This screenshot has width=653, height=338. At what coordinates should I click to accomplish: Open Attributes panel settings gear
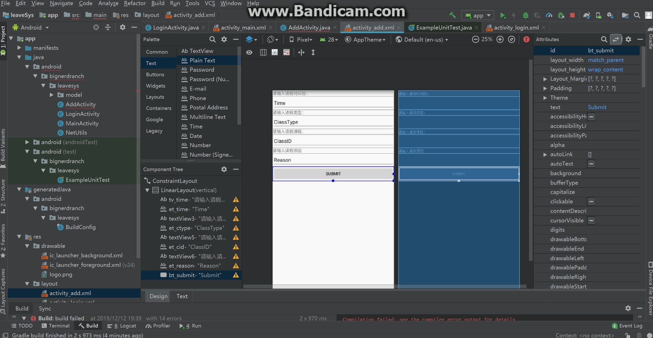click(x=628, y=39)
